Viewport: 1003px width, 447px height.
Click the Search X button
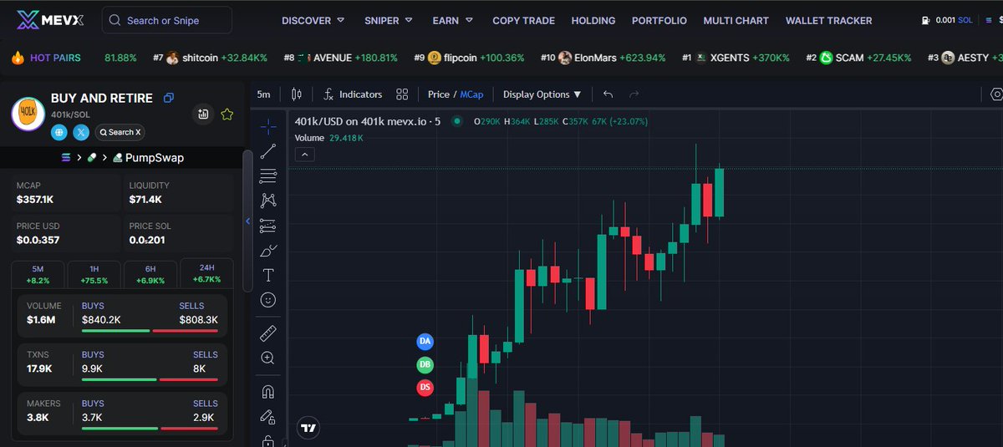pyautogui.click(x=120, y=132)
